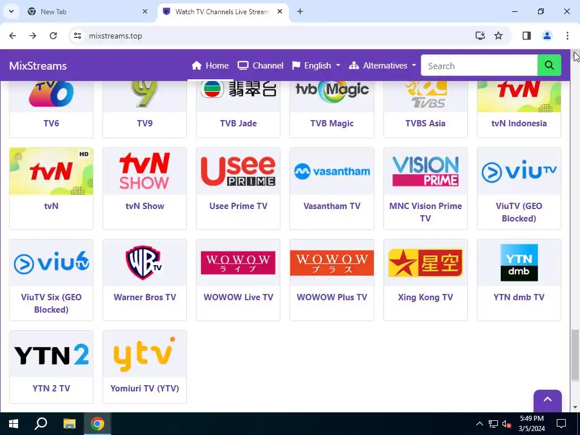Expand the English language dropdown

[316, 66]
